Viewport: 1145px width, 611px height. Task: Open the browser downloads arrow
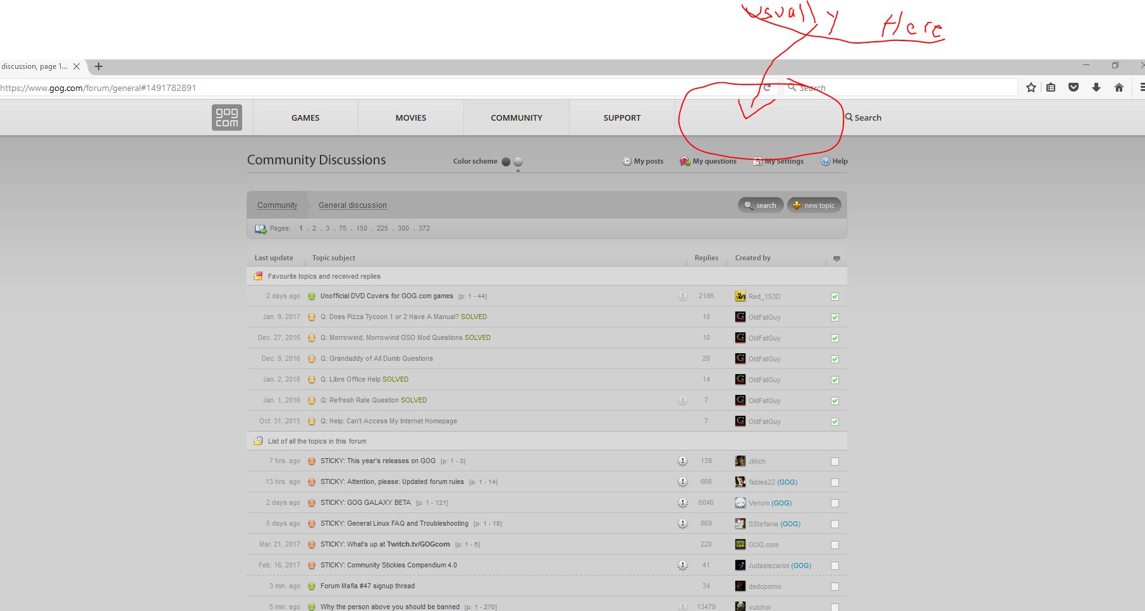[x=1096, y=88]
